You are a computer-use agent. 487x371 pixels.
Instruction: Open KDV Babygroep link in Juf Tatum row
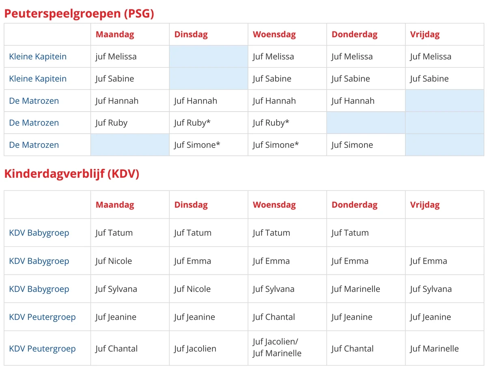click(x=39, y=233)
